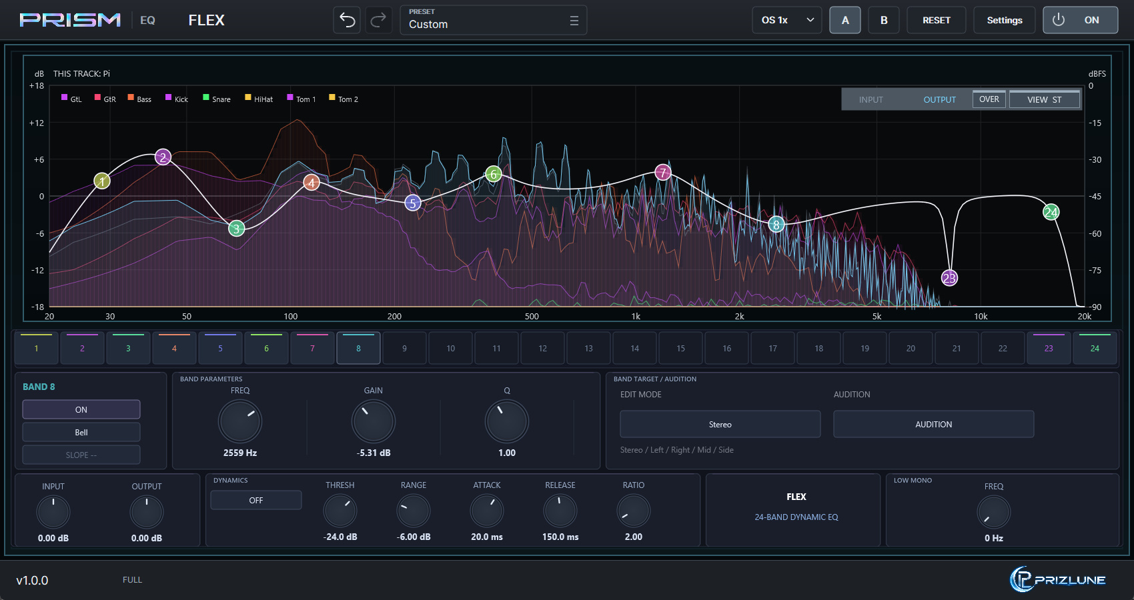Select EQ node 3 on the curve
Viewport: 1134px width, 600px height.
point(236,229)
